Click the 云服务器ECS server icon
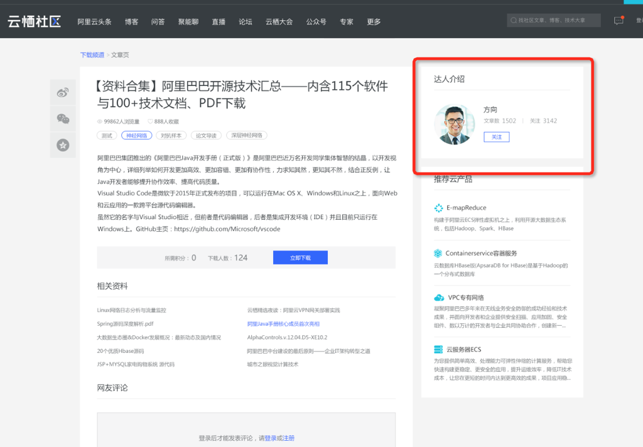Image resolution: width=643 pixels, height=447 pixels. (438, 350)
